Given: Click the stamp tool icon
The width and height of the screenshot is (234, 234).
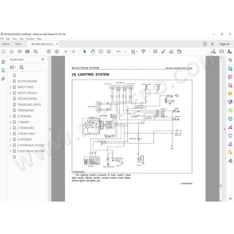Looking at the screenshot, I should point(179,51).
